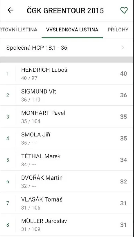The image size is (134, 237).
Task: Click the chevron next to Společná HCP
Action: [123, 48]
